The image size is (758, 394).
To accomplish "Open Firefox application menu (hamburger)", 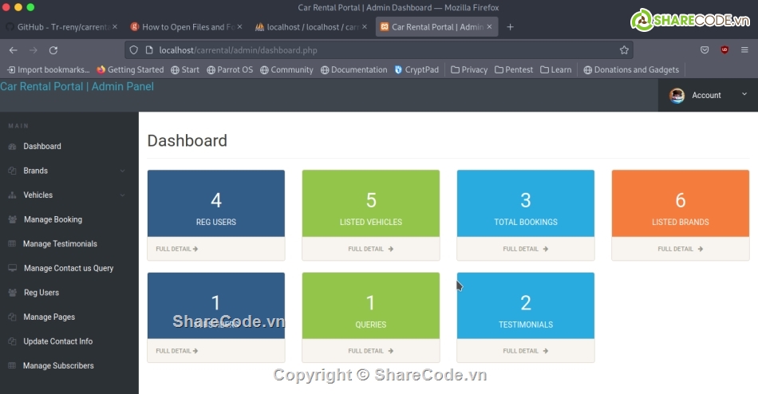I will (x=744, y=49).
